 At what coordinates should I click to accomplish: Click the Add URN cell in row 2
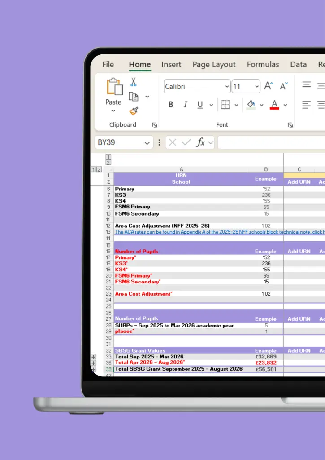click(299, 182)
